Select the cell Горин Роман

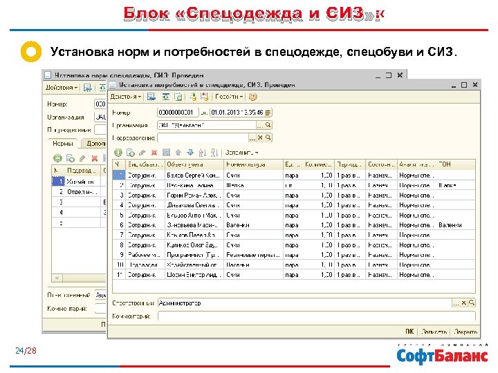tap(194, 195)
